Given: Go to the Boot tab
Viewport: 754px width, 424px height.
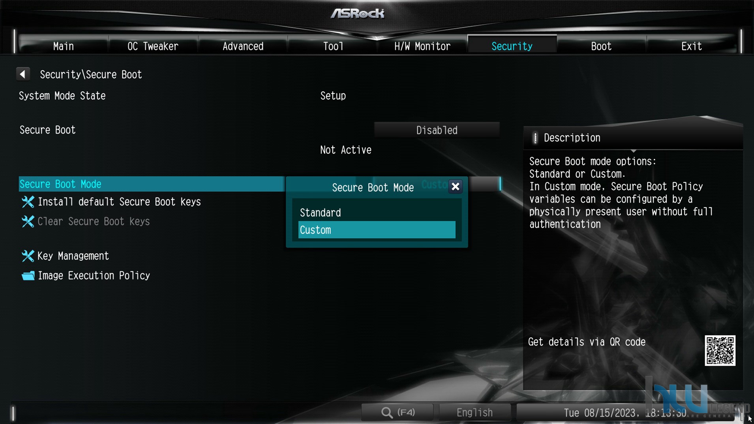Looking at the screenshot, I should tap(601, 46).
